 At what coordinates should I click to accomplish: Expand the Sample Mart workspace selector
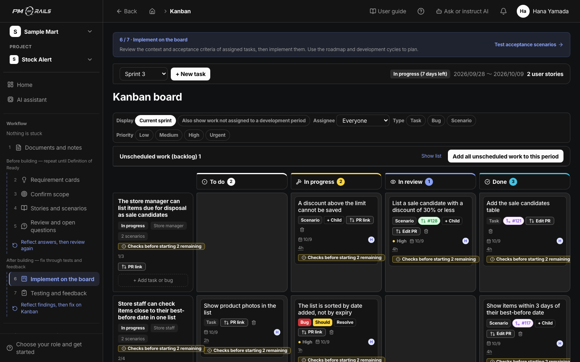coord(51,32)
